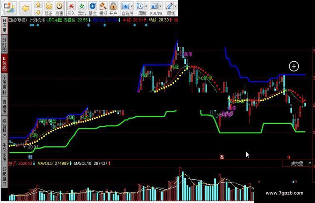Click the 马线: 28.30 value
The height and width of the screenshot is (203, 315).
point(159,20)
